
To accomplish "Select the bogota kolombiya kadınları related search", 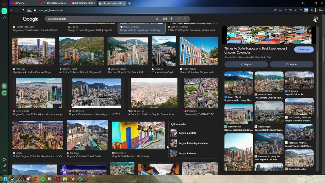I will pos(193,143).
